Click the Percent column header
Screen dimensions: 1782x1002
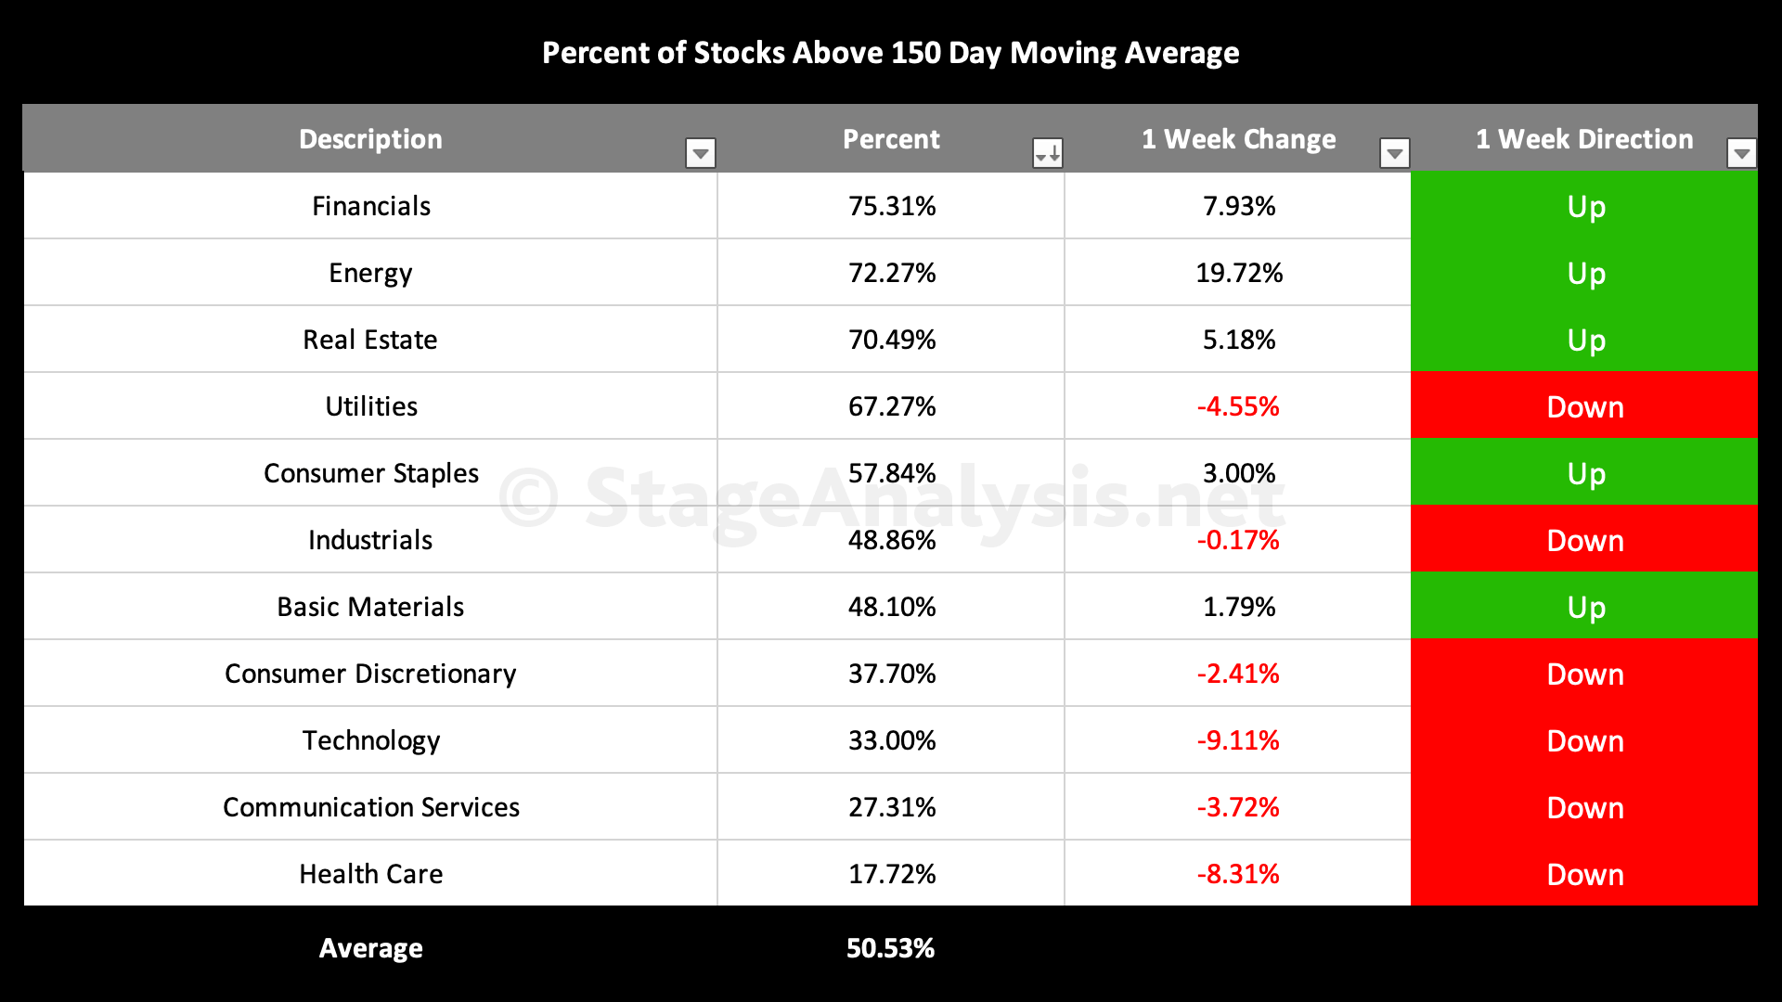891,139
